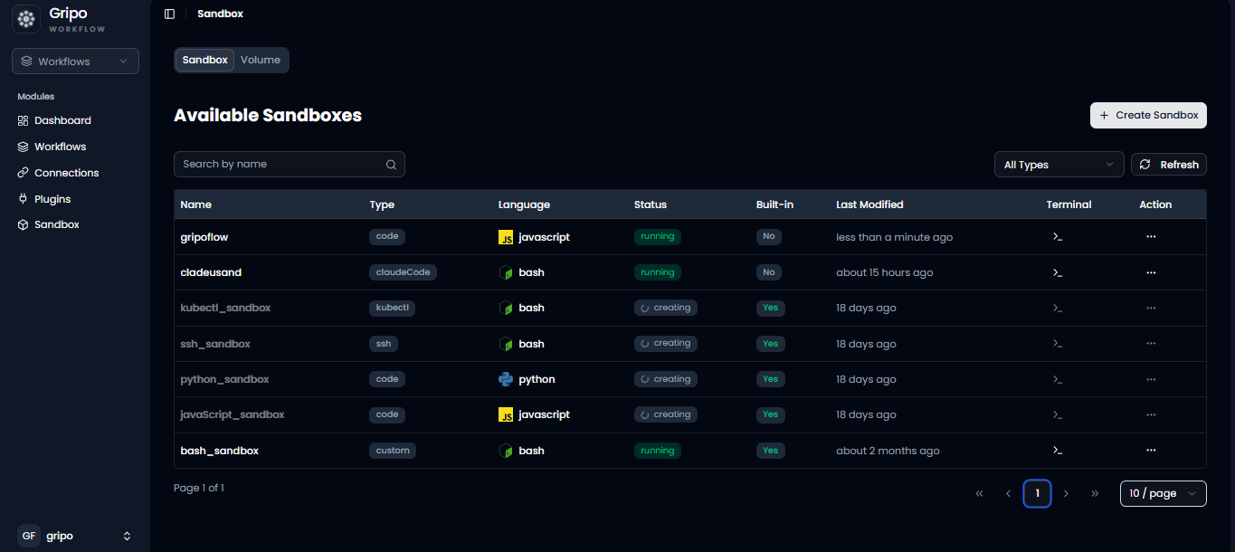Screen dimensions: 1235x552
Task: Open terminal for javaScript_sandbox
Action: point(1057,414)
